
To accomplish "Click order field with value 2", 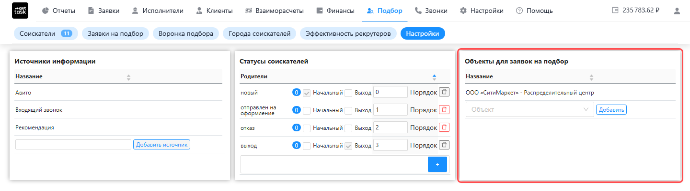I will (390, 127).
